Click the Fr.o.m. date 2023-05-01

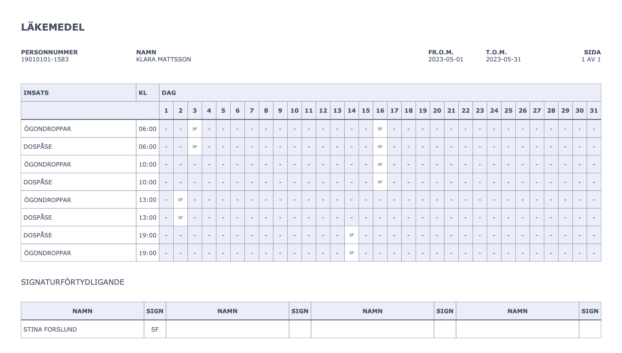pos(446,59)
